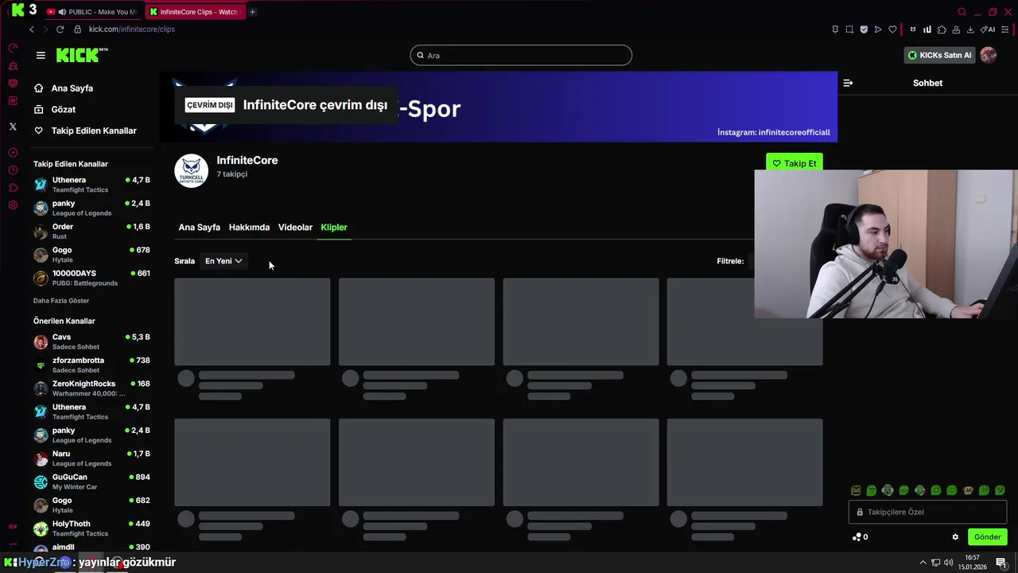Open HolyThoth Teamfight Tactics channel
The image size is (1018, 573).
click(x=91, y=528)
